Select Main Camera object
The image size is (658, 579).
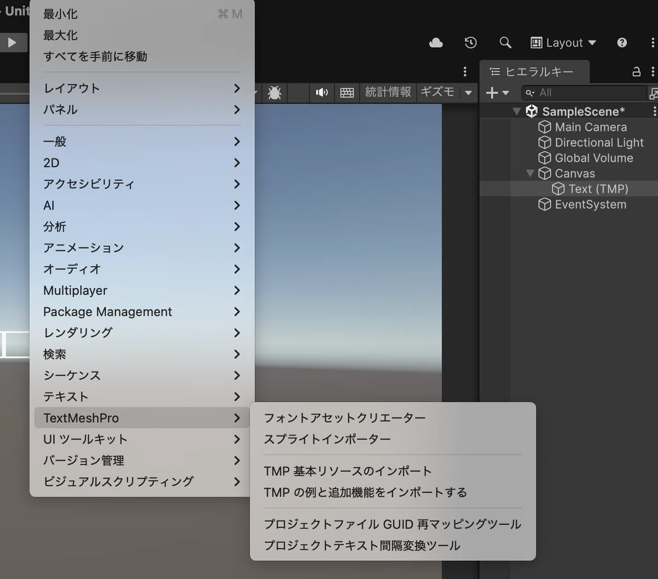point(591,127)
